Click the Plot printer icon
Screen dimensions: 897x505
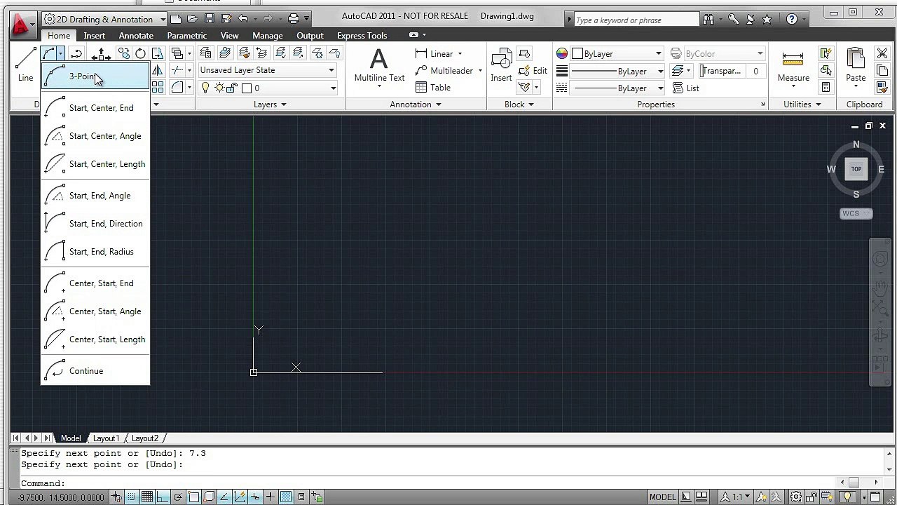(x=294, y=19)
